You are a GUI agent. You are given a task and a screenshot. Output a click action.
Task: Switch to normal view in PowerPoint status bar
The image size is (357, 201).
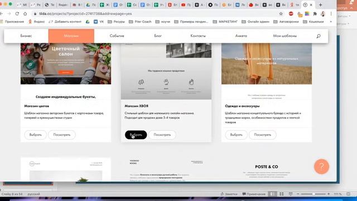273,194
